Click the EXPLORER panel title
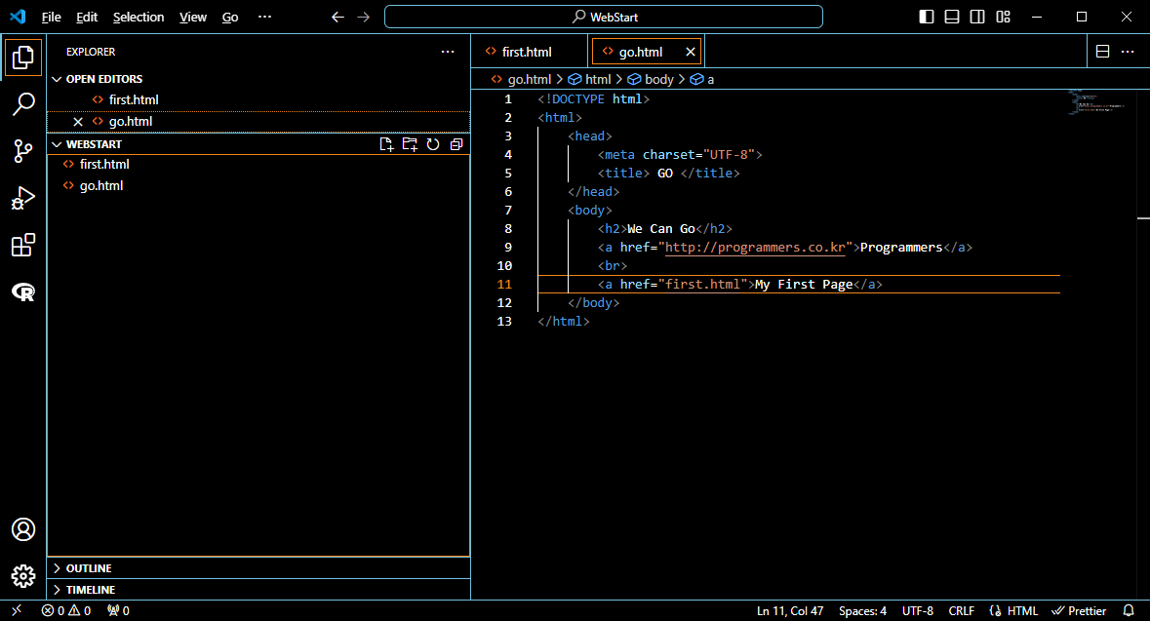The image size is (1150, 621). (90, 52)
